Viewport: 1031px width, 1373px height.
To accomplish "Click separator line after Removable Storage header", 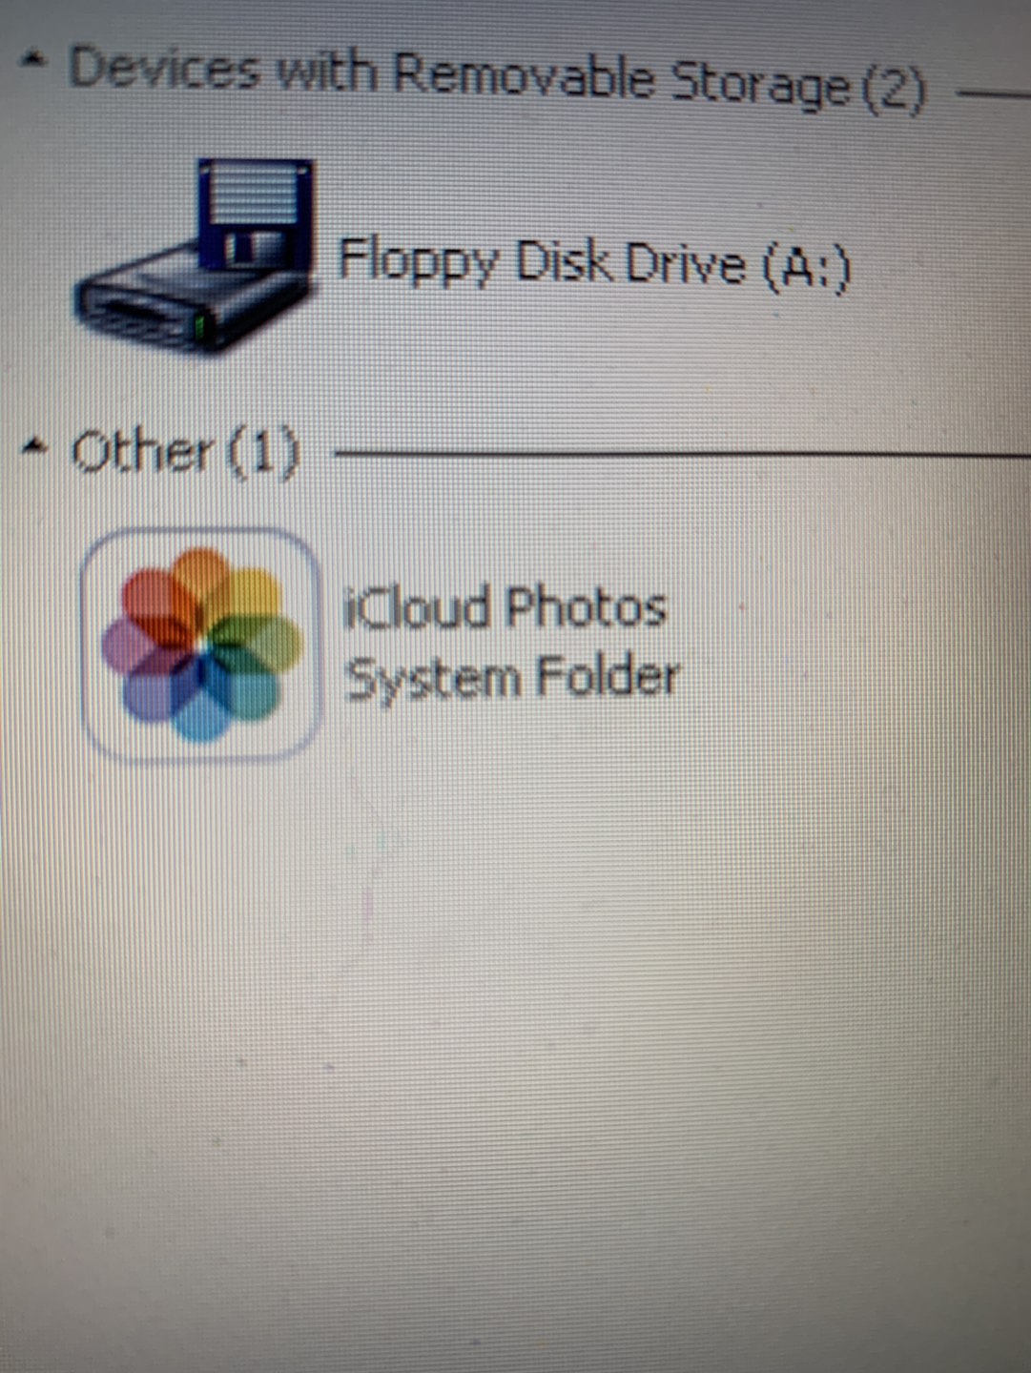I will point(993,92).
